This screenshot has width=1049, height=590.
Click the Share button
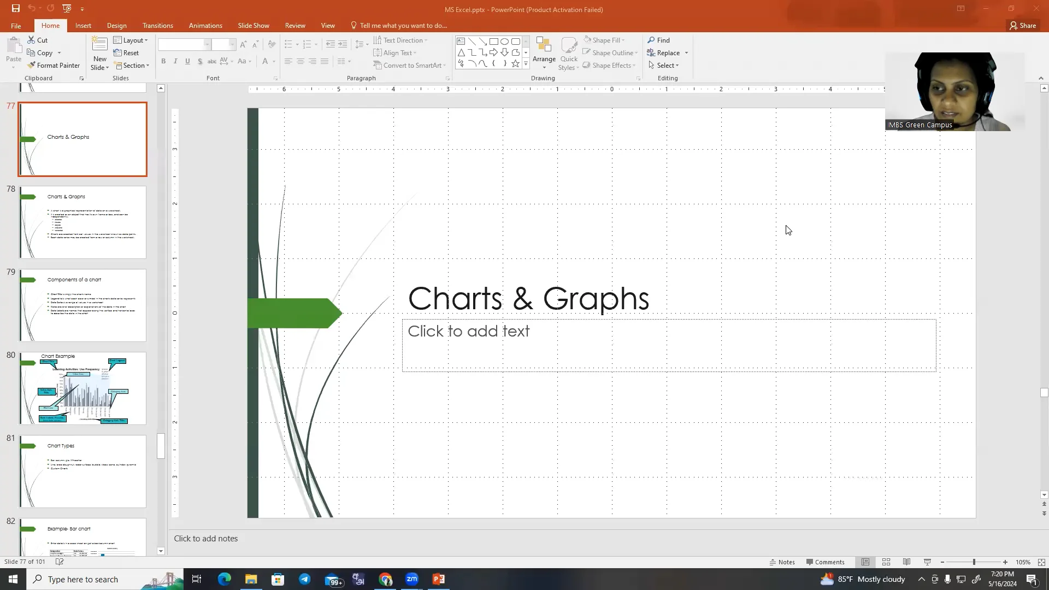1022,26
